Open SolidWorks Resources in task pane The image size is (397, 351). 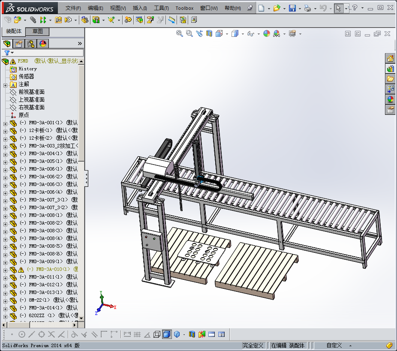(x=391, y=58)
